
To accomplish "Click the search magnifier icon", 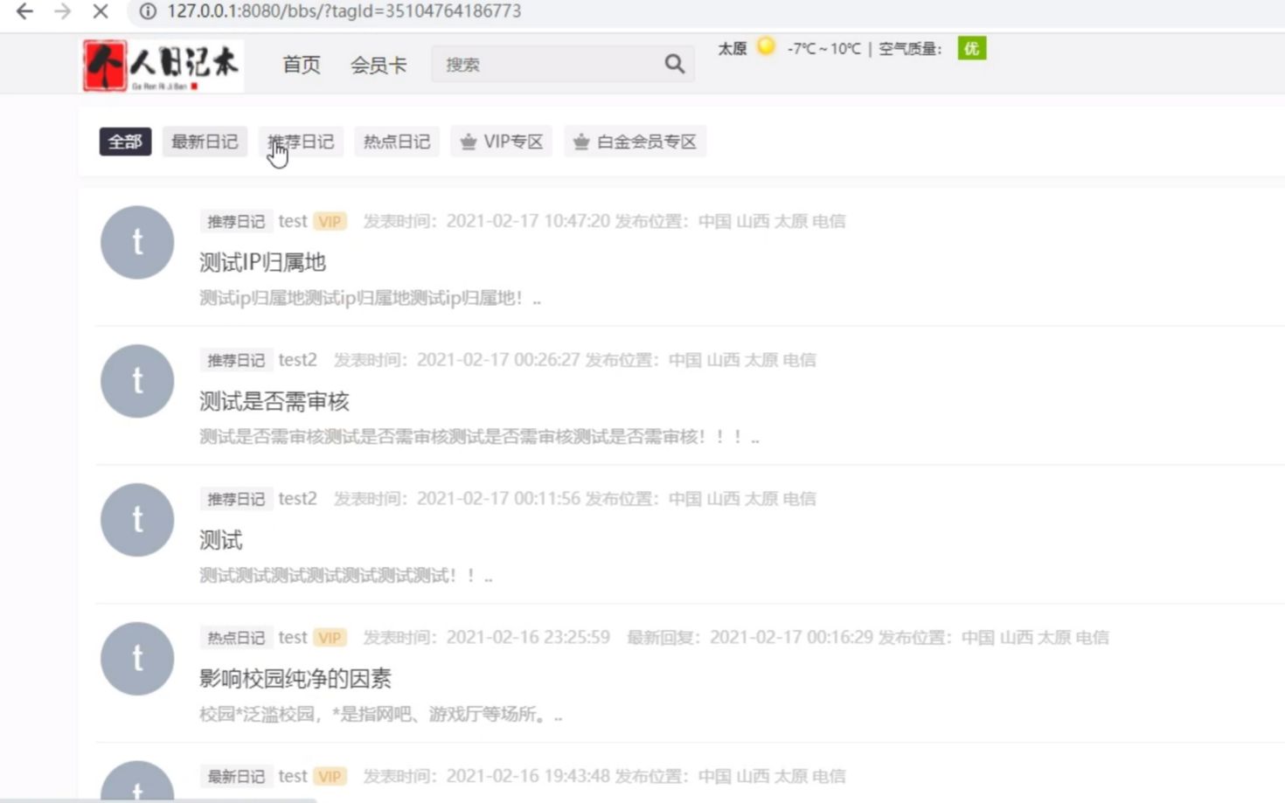I will [x=674, y=64].
